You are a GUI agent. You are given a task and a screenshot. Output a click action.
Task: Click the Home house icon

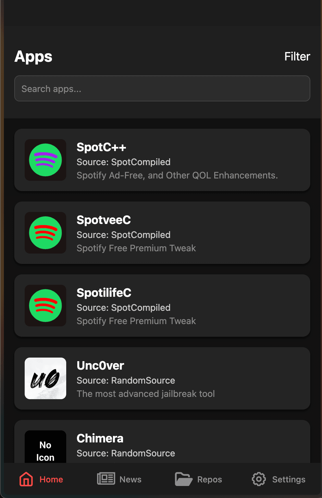pos(26,479)
